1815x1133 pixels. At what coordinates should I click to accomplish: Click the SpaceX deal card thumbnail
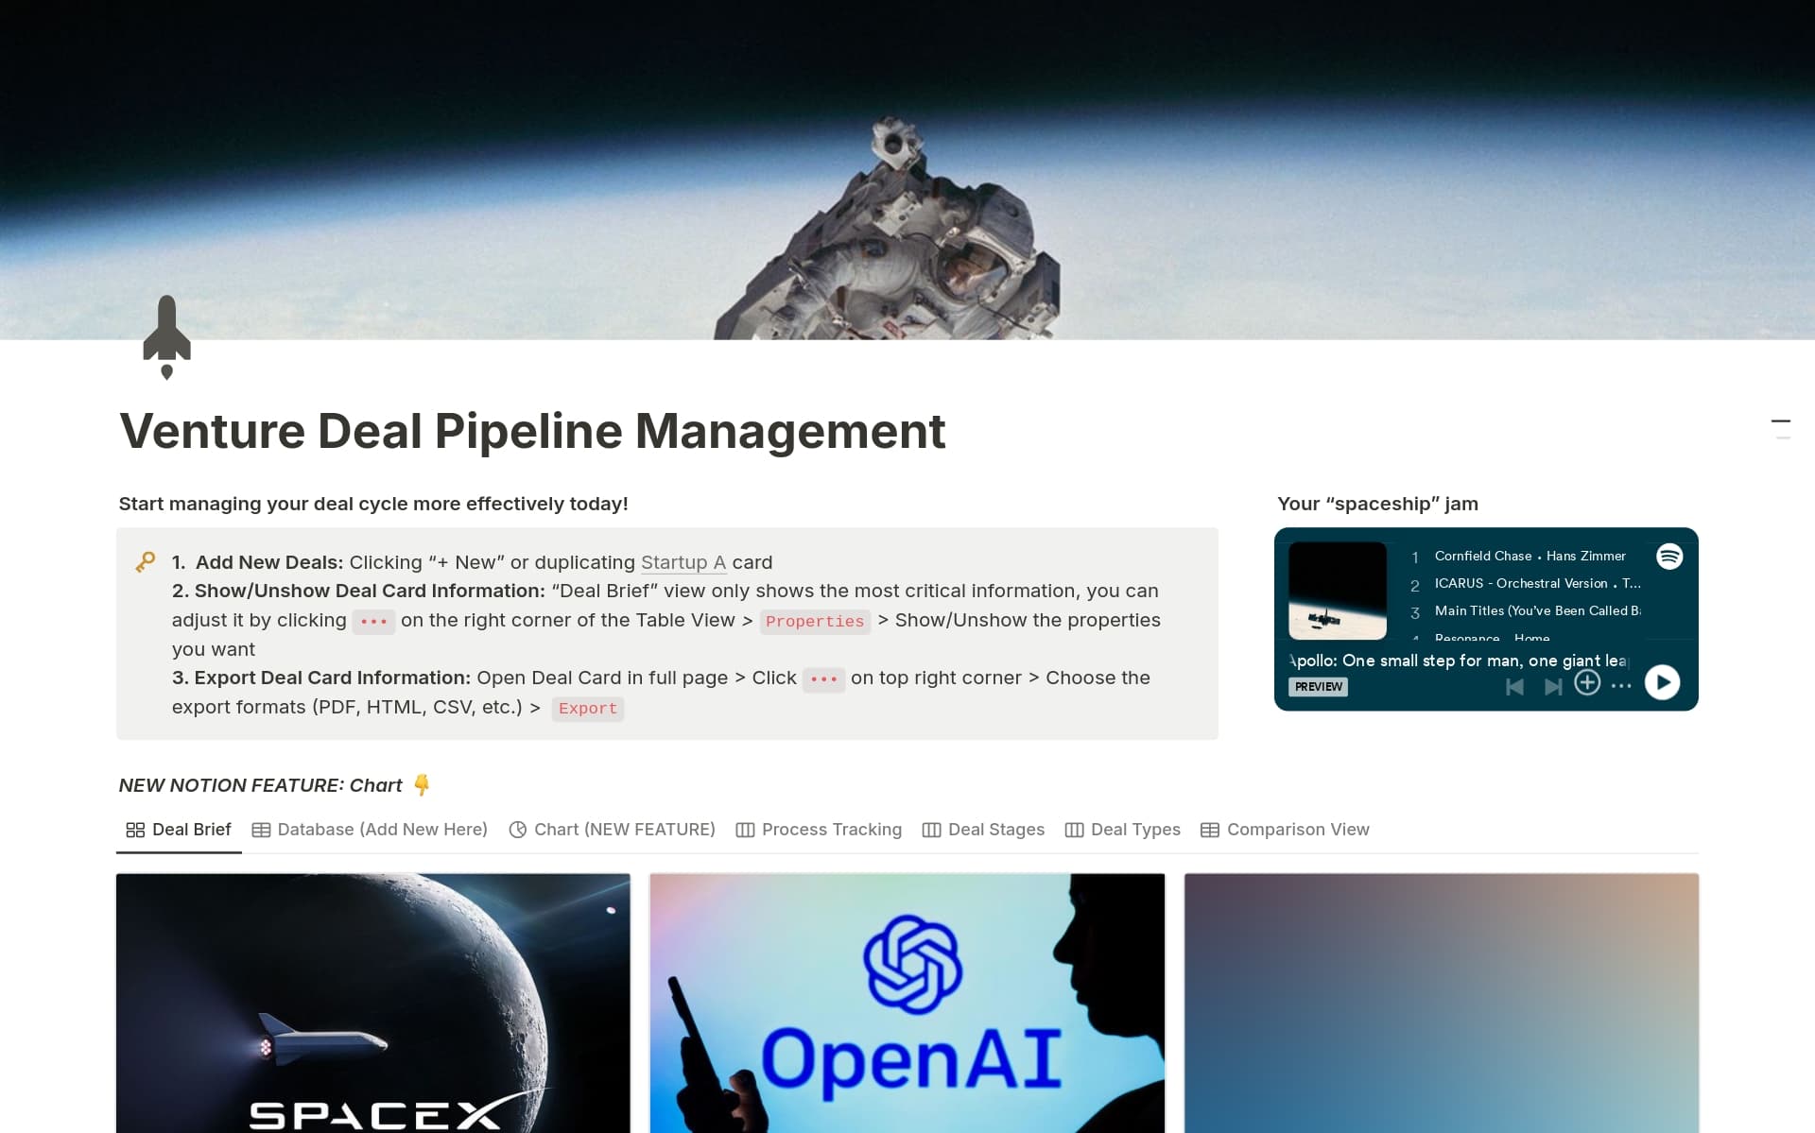[x=372, y=1004]
